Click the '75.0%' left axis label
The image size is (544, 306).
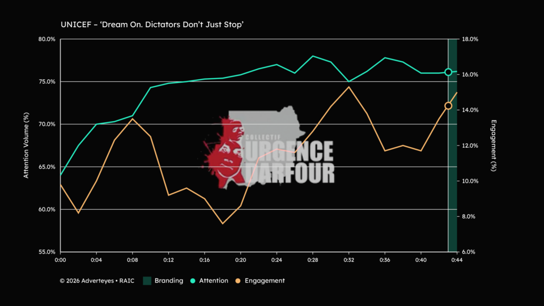[47, 82]
